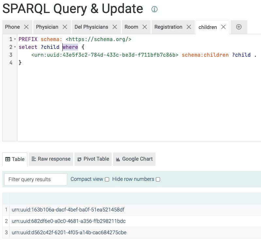Close the Phone tab
The image size is (261, 245).
[x=26, y=27]
